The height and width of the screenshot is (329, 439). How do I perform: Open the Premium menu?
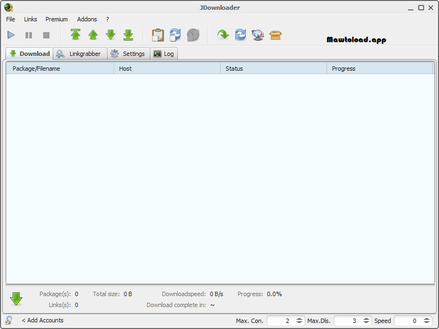point(57,19)
